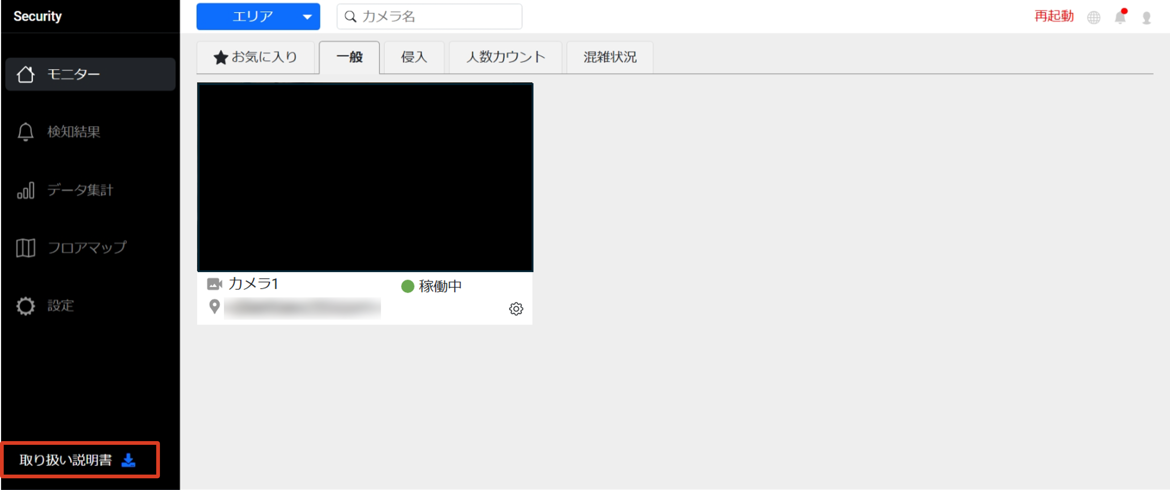Click the map icon for フロアマップ
Image resolution: width=1170 pixels, height=490 pixels.
(26, 248)
